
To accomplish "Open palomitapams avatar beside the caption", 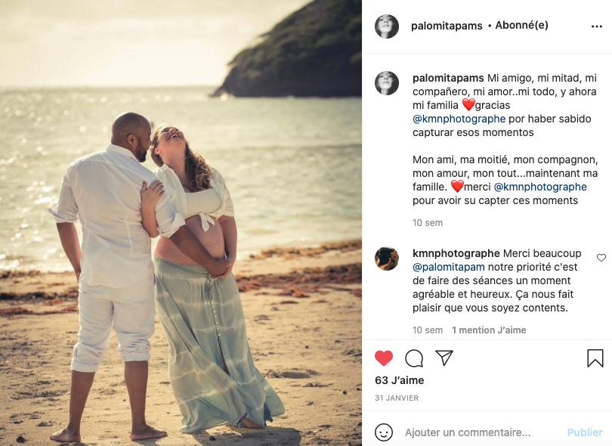I will (x=386, y=83).
